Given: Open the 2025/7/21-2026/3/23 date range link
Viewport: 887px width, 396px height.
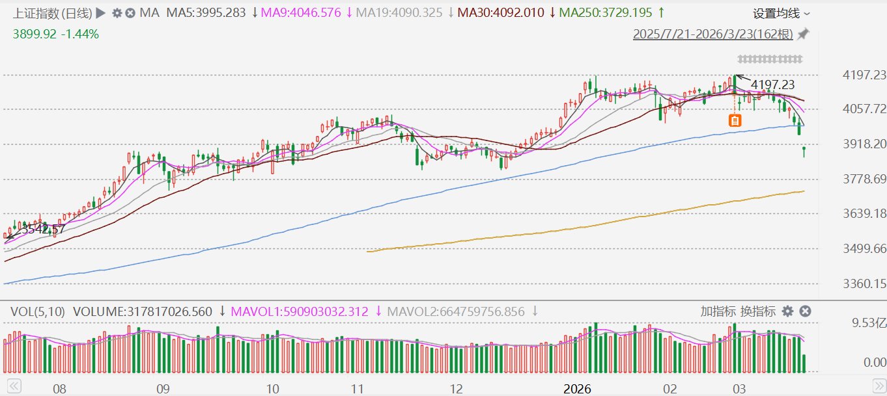Looking at the screenshot, I should (x=713, y=34).
